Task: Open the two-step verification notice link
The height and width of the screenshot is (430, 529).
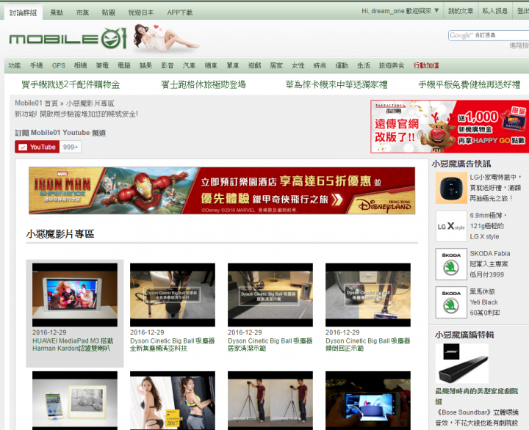Action: click(76, 114)
